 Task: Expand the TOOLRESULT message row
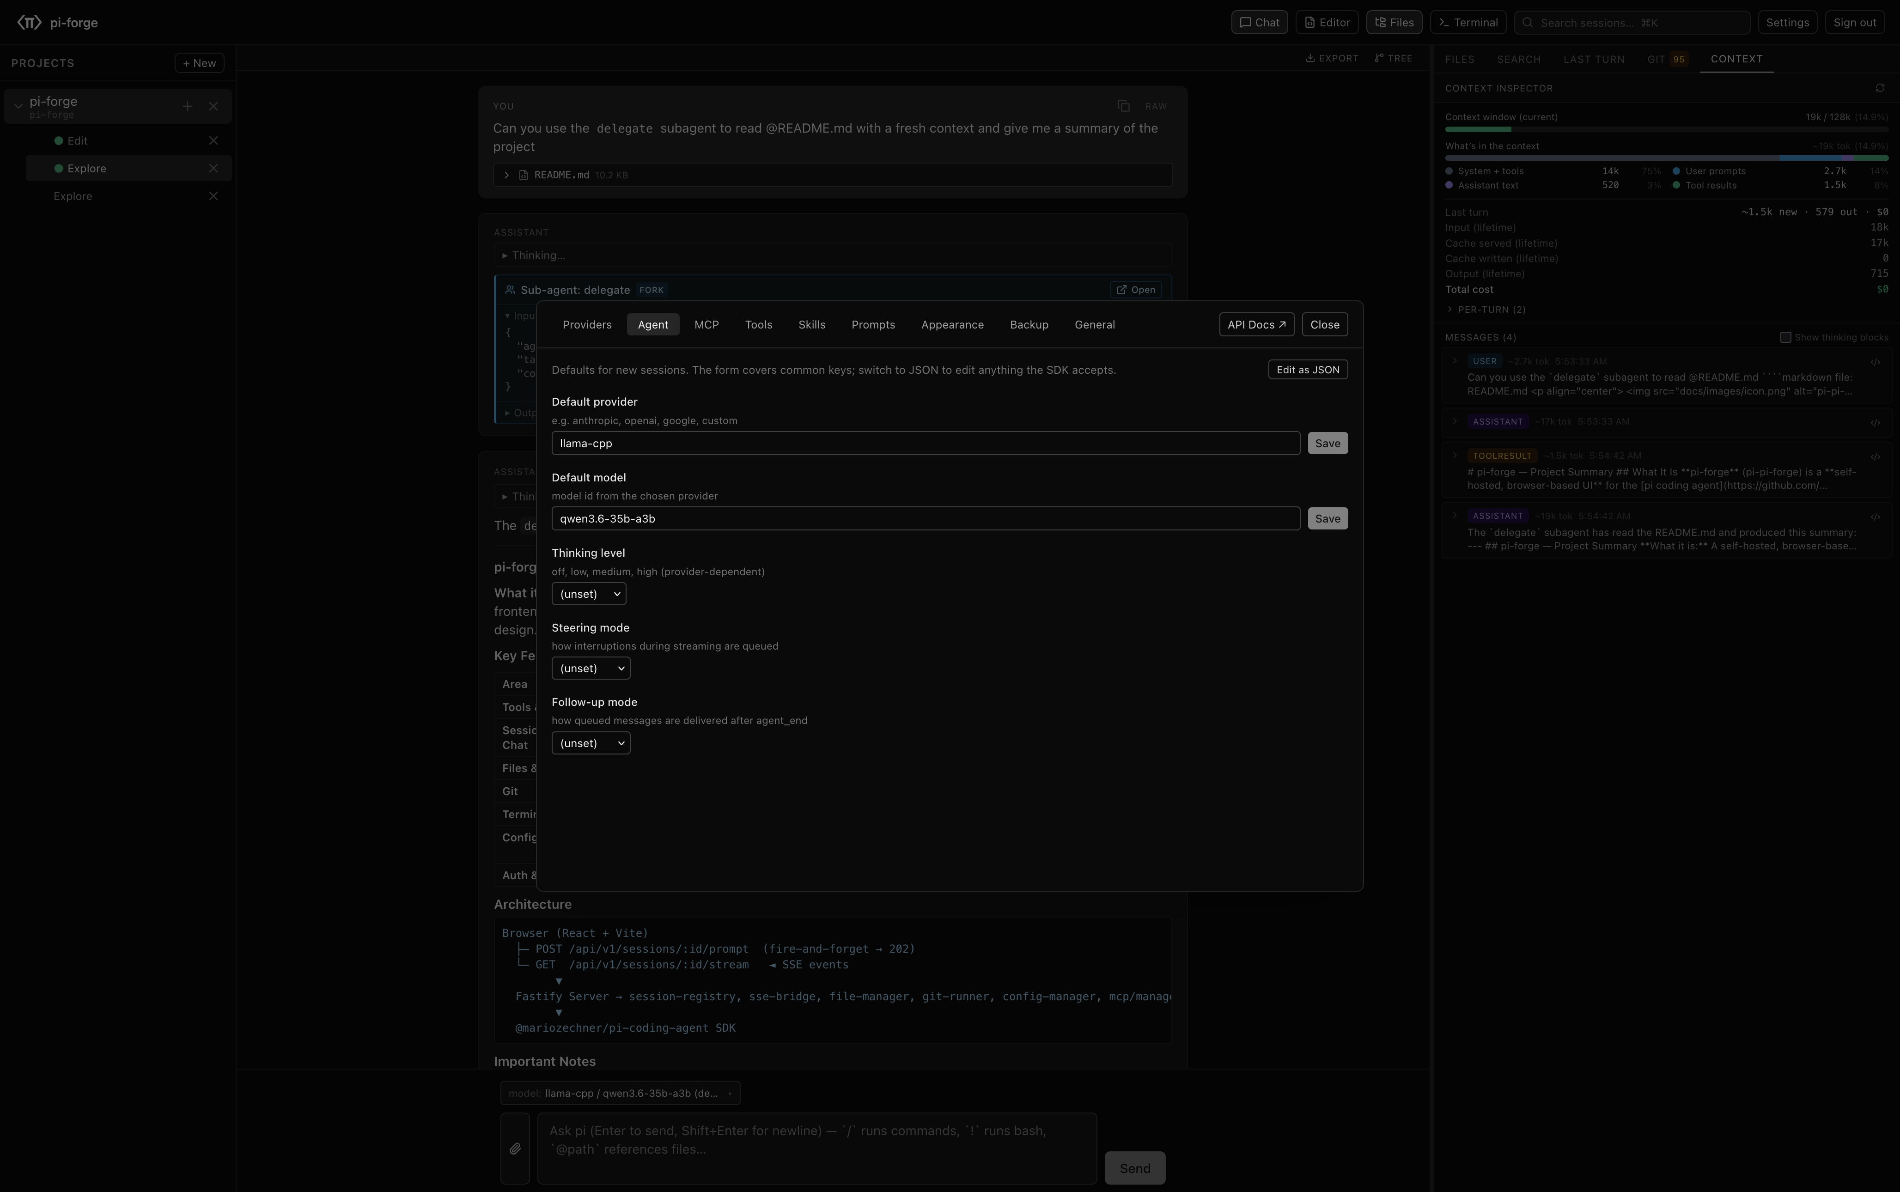pos(1455,456)
